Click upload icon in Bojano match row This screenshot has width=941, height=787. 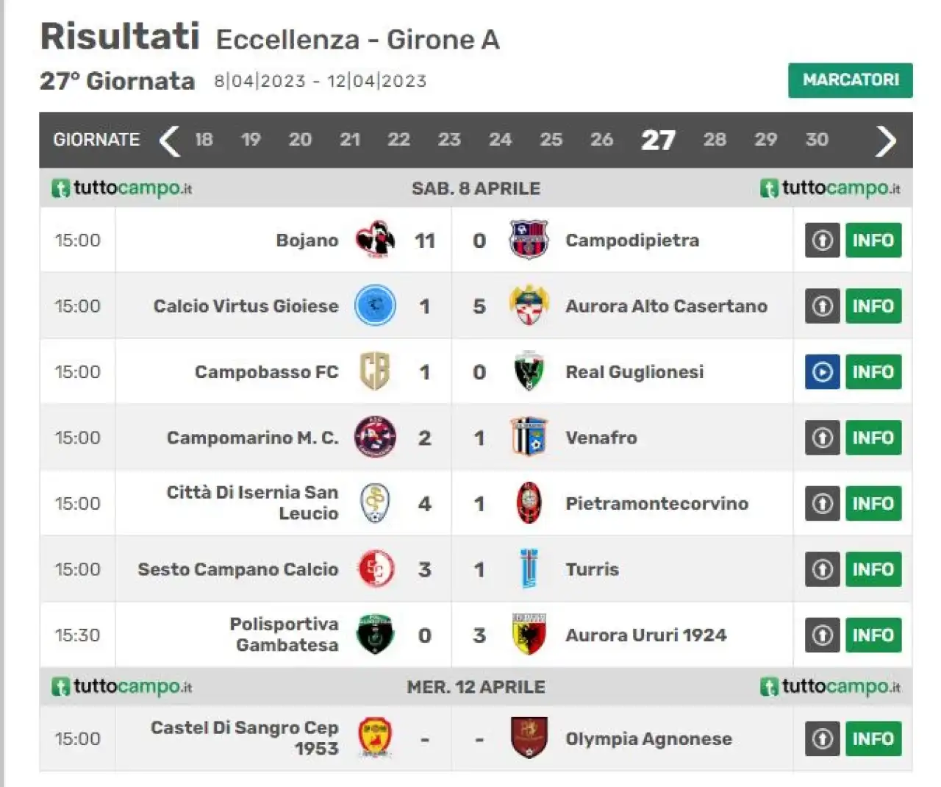click(x=822, y=241)
